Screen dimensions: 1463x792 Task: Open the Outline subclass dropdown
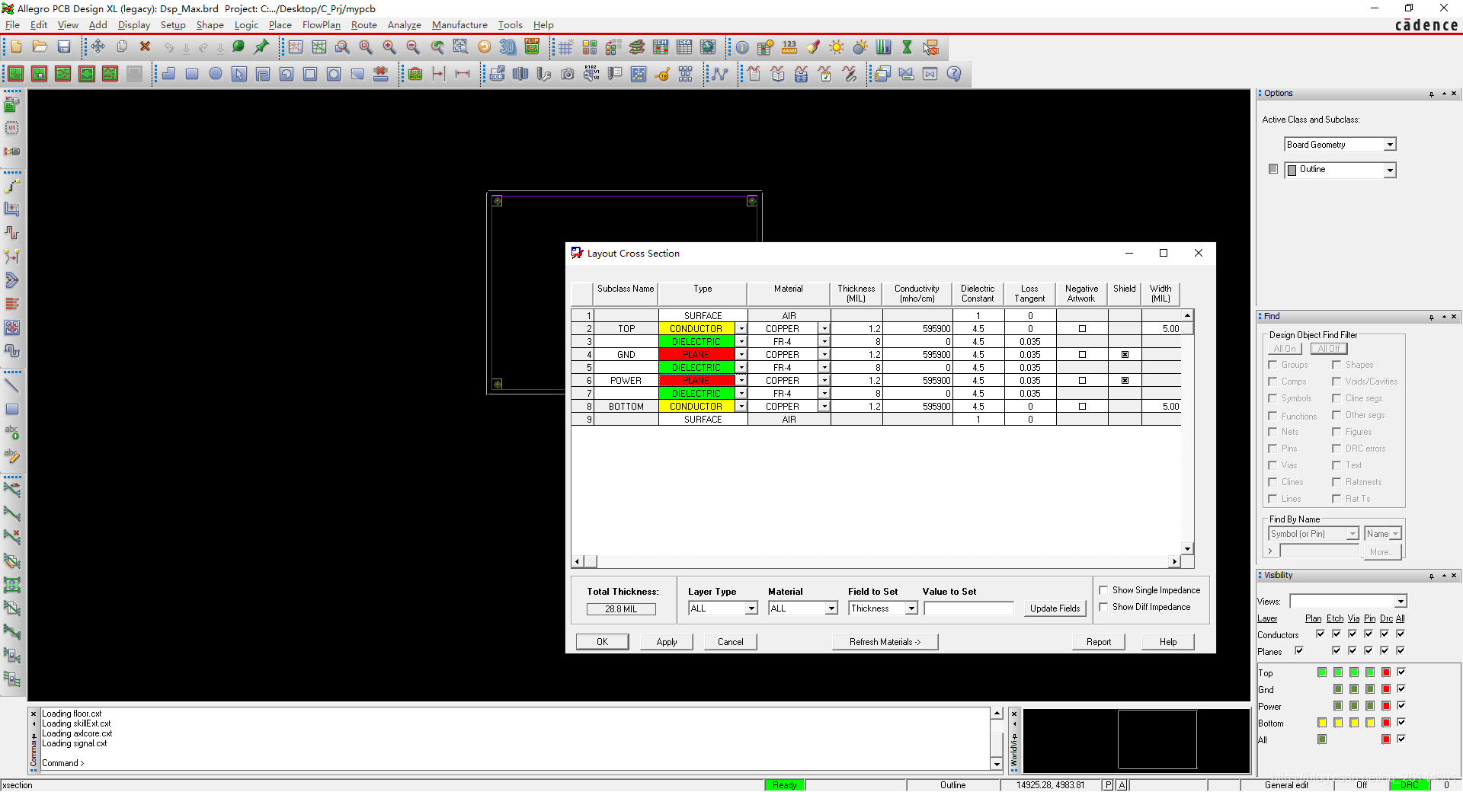[1390, 170]
